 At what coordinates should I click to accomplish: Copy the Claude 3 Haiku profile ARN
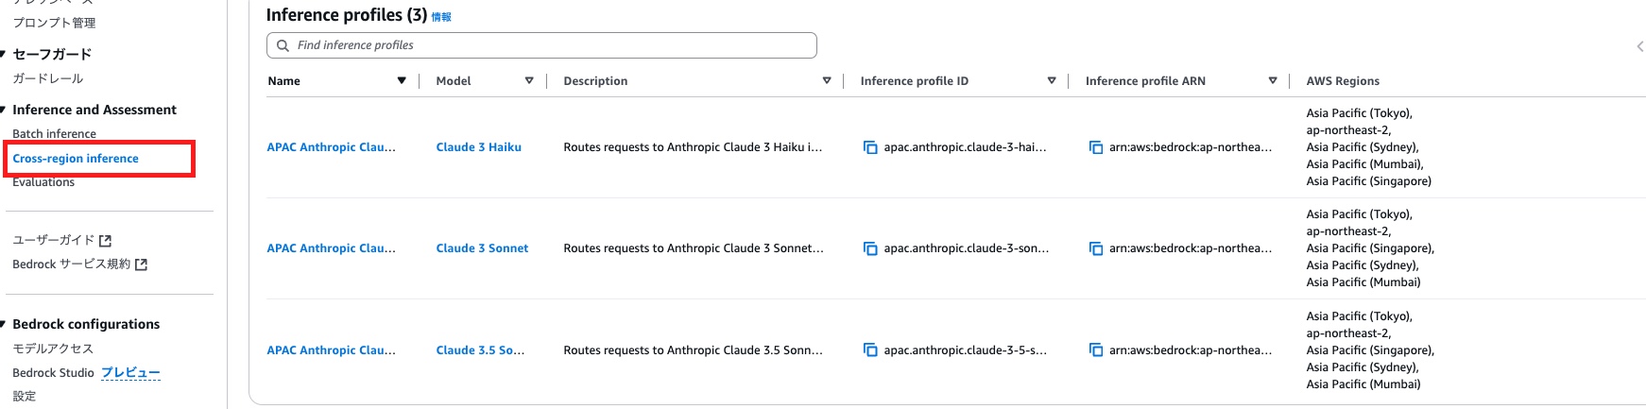[x=1096, y=147]
